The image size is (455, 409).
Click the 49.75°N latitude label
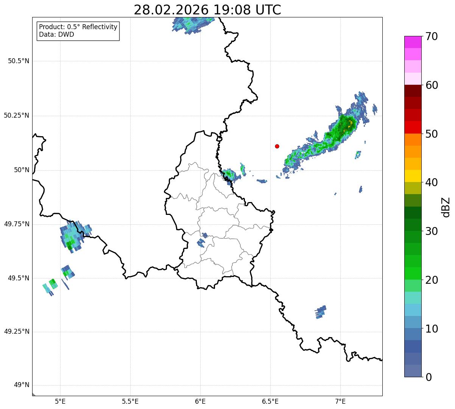[17, 224]
